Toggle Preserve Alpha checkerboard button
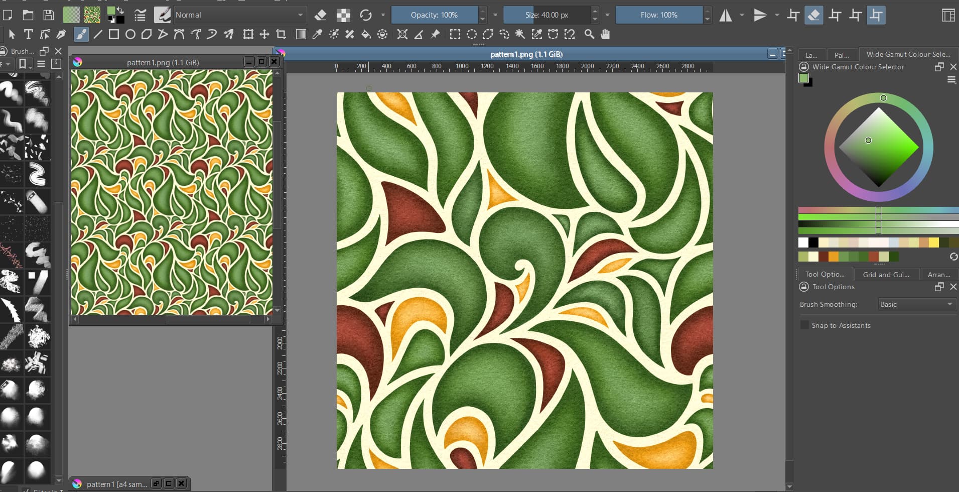The width and height of the screenshot is (959, 492). (x=343, y=15)
